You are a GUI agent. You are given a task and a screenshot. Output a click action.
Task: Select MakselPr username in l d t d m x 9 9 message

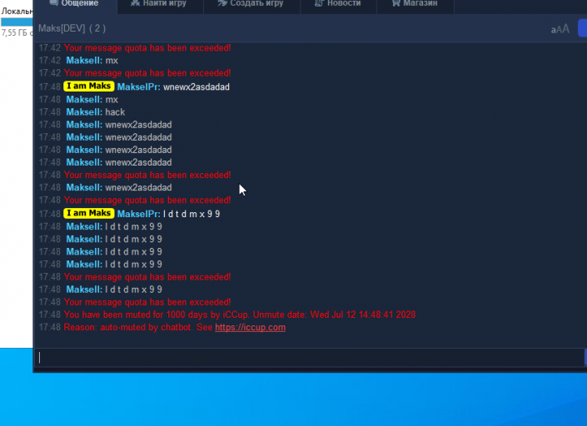pyautogui.click(x=138, y=214)
